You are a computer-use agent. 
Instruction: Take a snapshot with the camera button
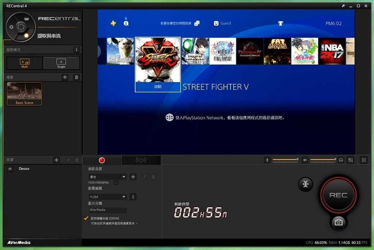(338, 223)
